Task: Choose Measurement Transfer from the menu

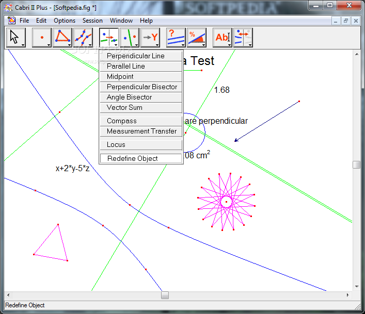Action: coord(141,131)
